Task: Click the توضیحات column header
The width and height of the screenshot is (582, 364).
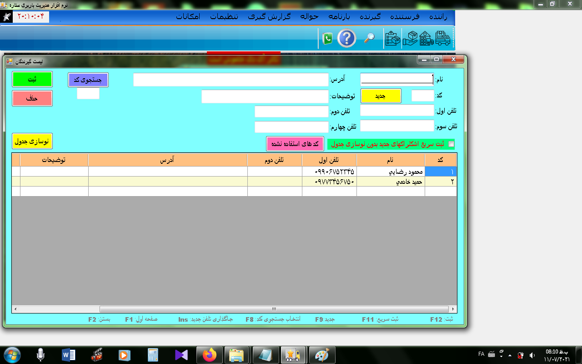Action: pos(54,160)
